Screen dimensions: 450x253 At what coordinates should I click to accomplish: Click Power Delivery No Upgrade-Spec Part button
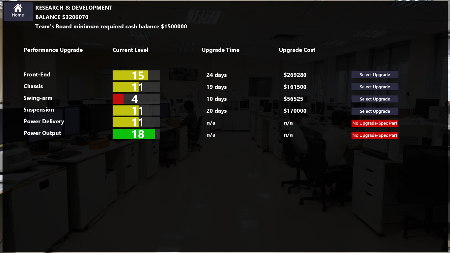(x=375, y=123)
